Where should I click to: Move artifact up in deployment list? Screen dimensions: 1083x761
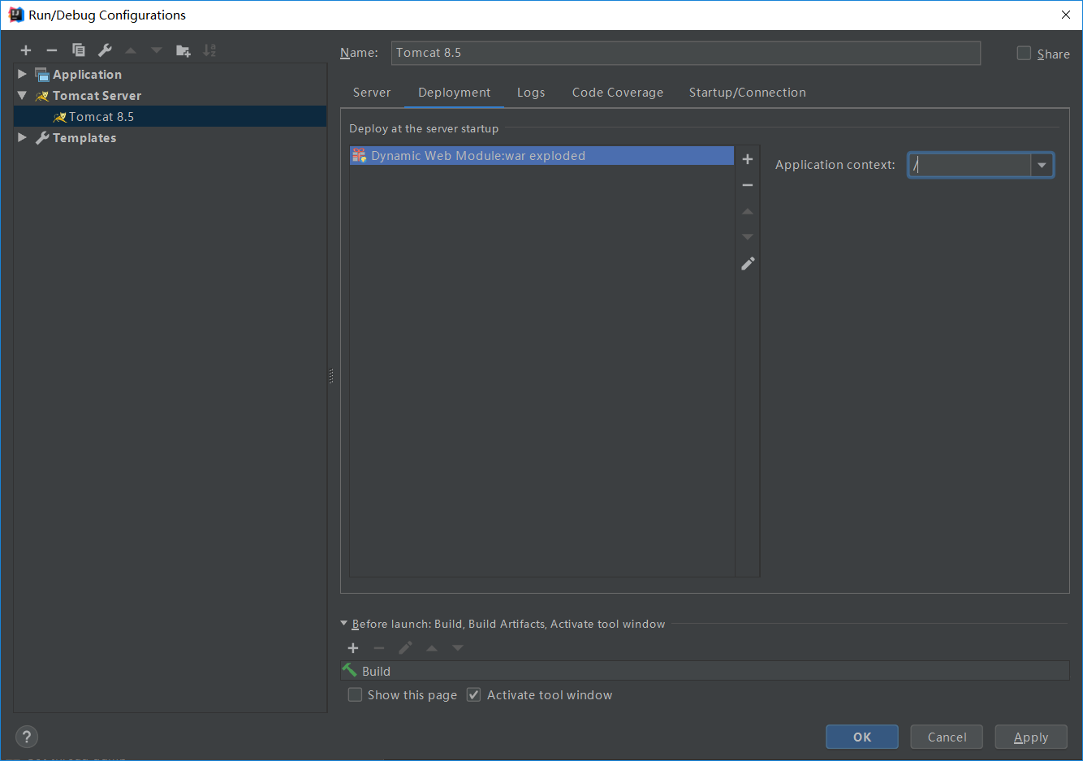[748, 211]
